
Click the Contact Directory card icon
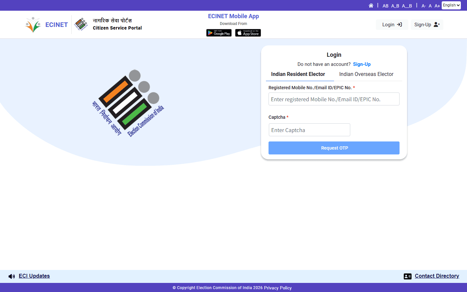click(x=408, y=276)
